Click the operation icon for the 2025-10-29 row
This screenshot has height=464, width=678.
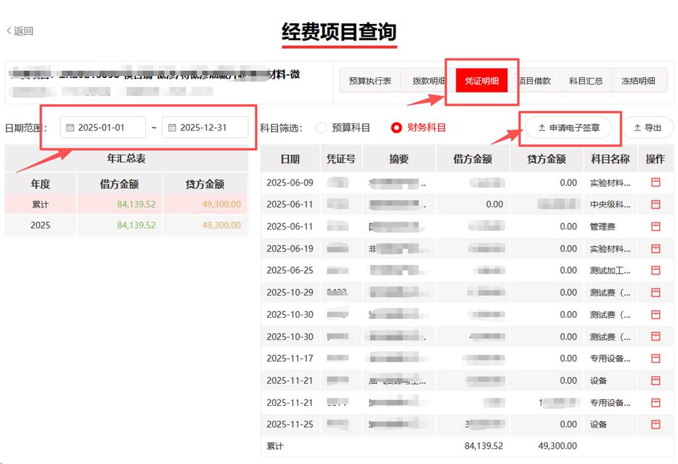655,293
